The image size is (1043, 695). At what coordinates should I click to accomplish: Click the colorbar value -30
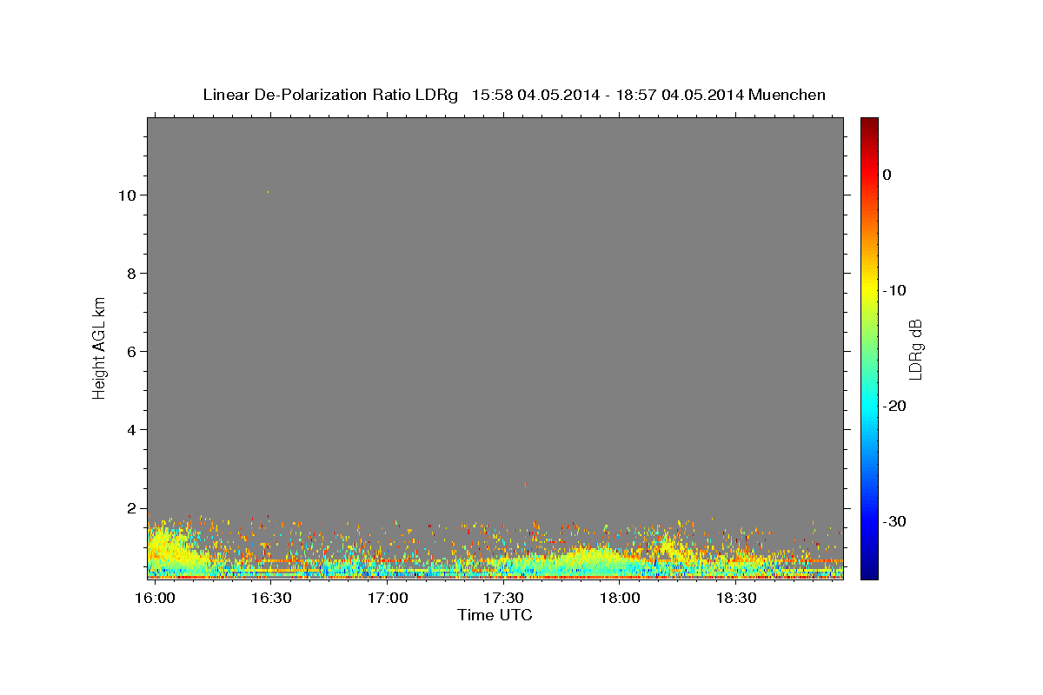pos(895,521)
